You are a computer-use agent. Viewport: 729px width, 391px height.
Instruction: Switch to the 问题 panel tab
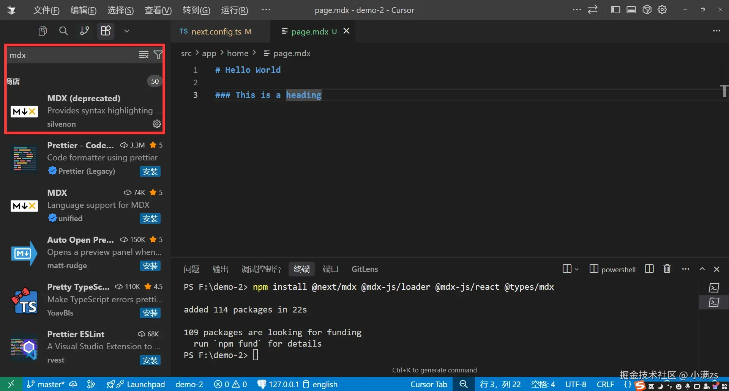(x=191, y=269)
